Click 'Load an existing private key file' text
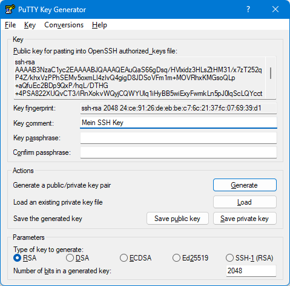The image size is (290, 286). 58,202
